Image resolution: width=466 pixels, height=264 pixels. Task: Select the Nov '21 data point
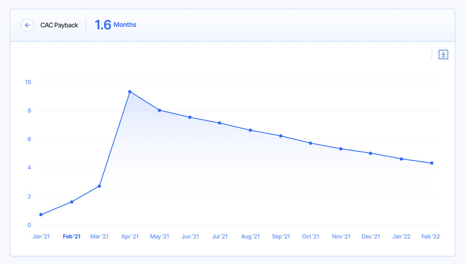[341, 149]
